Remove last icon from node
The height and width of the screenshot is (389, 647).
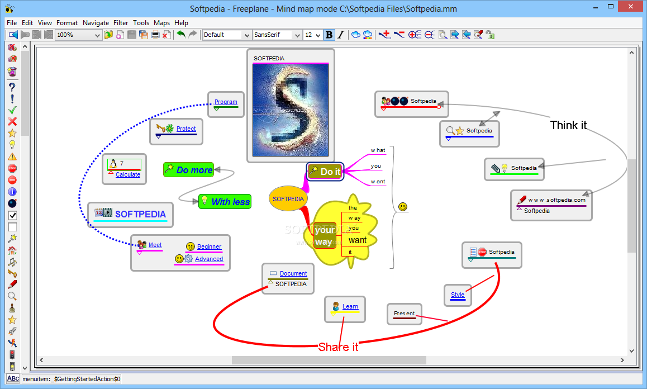pos(12,59)
